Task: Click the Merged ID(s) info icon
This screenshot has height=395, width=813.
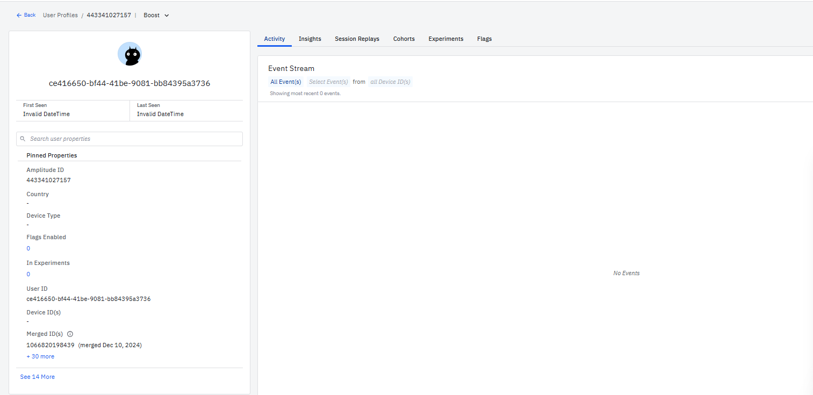Action: (x=70, y=334)
